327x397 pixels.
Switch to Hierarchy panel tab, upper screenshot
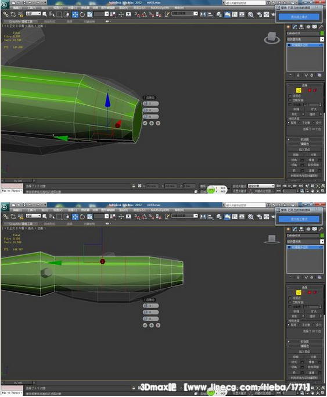point(301,27)
